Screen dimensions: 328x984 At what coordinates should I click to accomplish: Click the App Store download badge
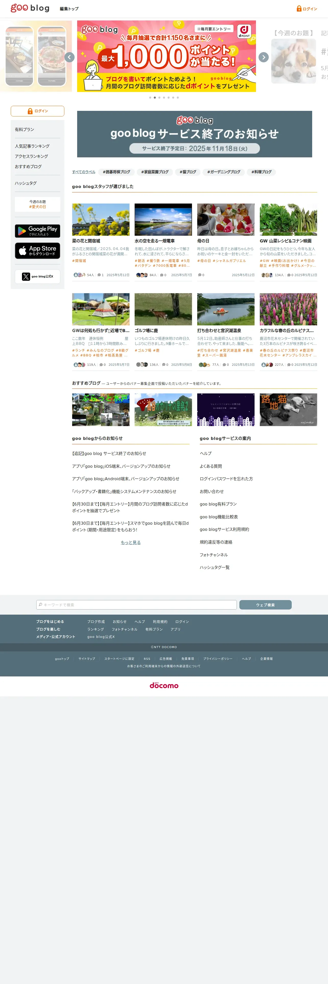37,251
